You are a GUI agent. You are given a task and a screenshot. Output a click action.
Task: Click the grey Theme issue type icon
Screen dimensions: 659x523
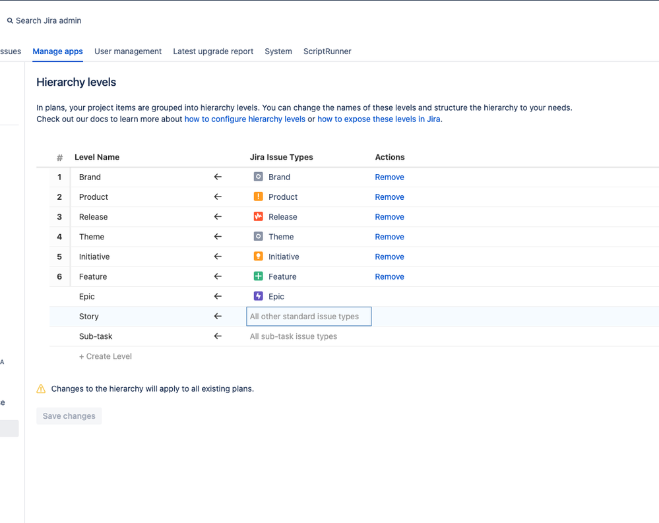tap(258, 237)
